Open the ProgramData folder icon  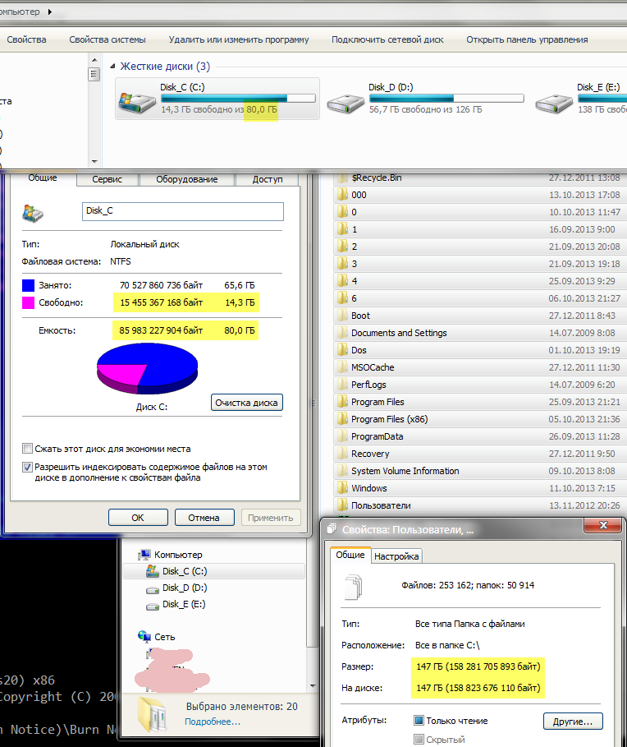(342, 436)
